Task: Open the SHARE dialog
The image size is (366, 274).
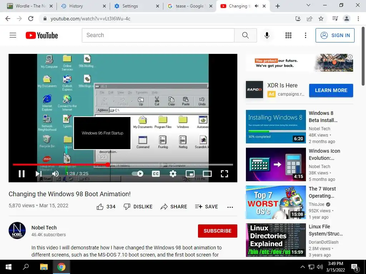Action: (174, 207)
